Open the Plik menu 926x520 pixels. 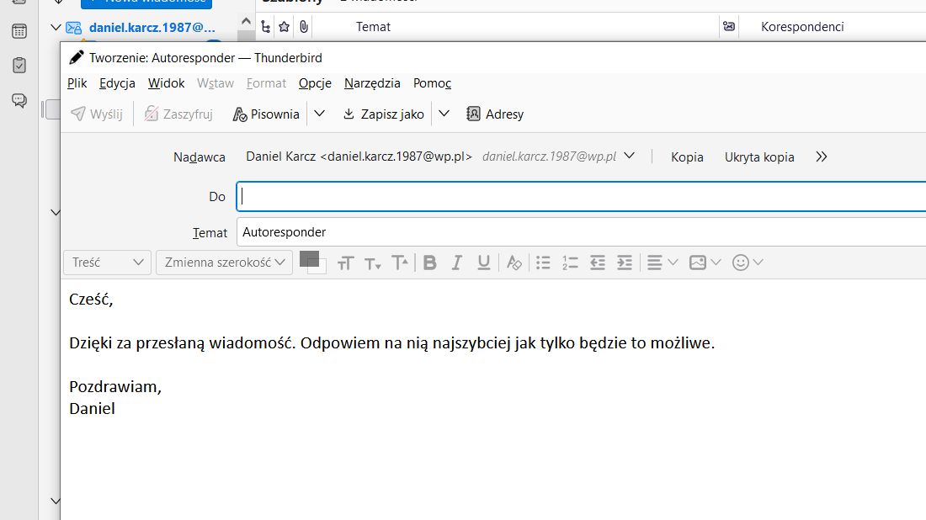pos(77,83)
